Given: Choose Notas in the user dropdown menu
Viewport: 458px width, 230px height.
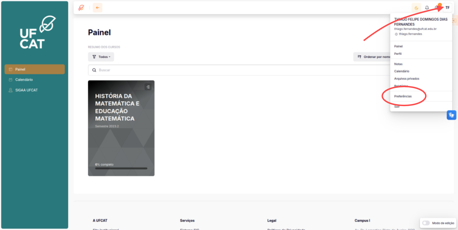Looking at the screenshot, I should [x=398, y=64].
